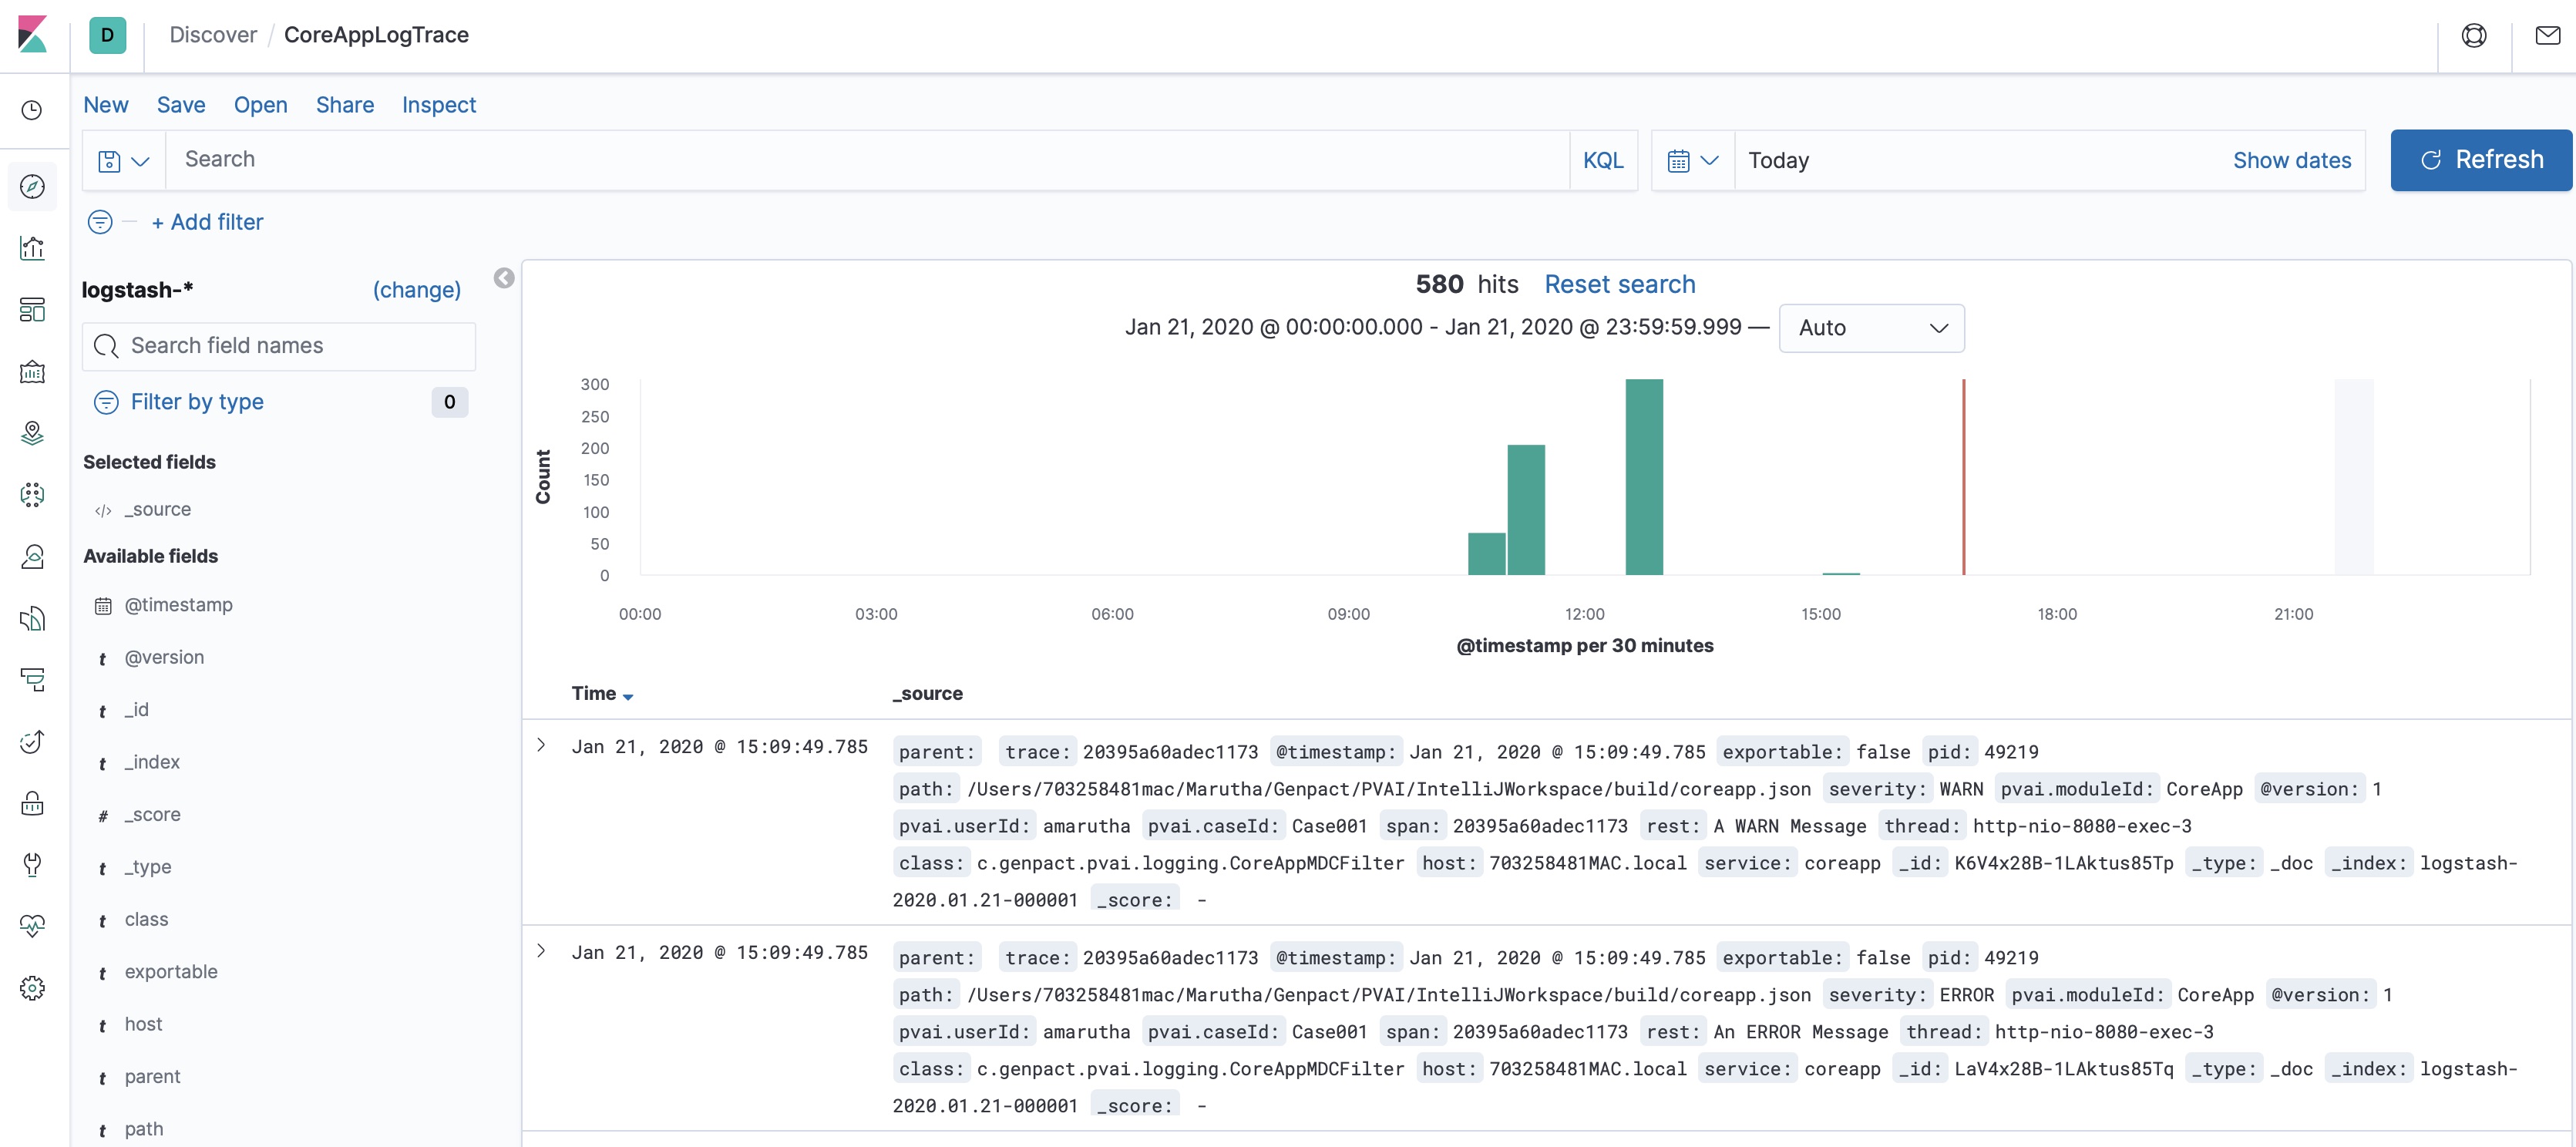Screen dimensions: 2576x1147
Task: Click Reset search button
Action: (x=1618, y=283)
